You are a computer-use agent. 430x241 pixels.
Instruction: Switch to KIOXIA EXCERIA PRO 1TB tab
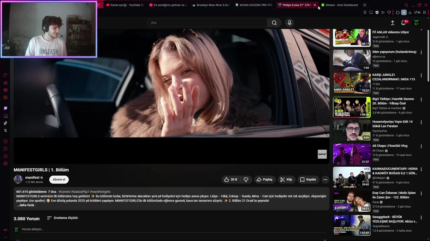click(254, 5)
